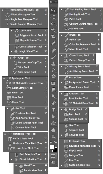Pick the Eyedropper icon in center toolbar
Viewport: 103px width, 174px height.
pyautogui.click(x=53, y=43)
